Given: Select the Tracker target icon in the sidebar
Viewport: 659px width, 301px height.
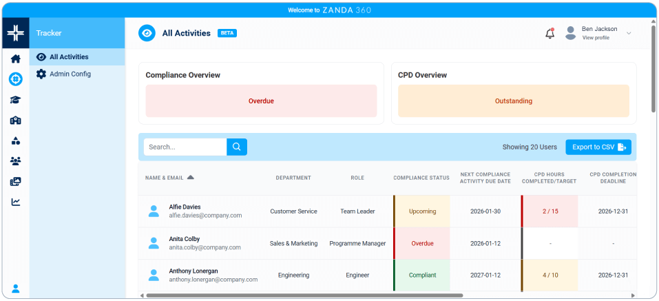Looking at the screenshot, I should point(15,79).
